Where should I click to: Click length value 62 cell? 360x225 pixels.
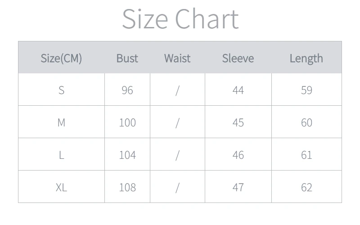point(306,187)
